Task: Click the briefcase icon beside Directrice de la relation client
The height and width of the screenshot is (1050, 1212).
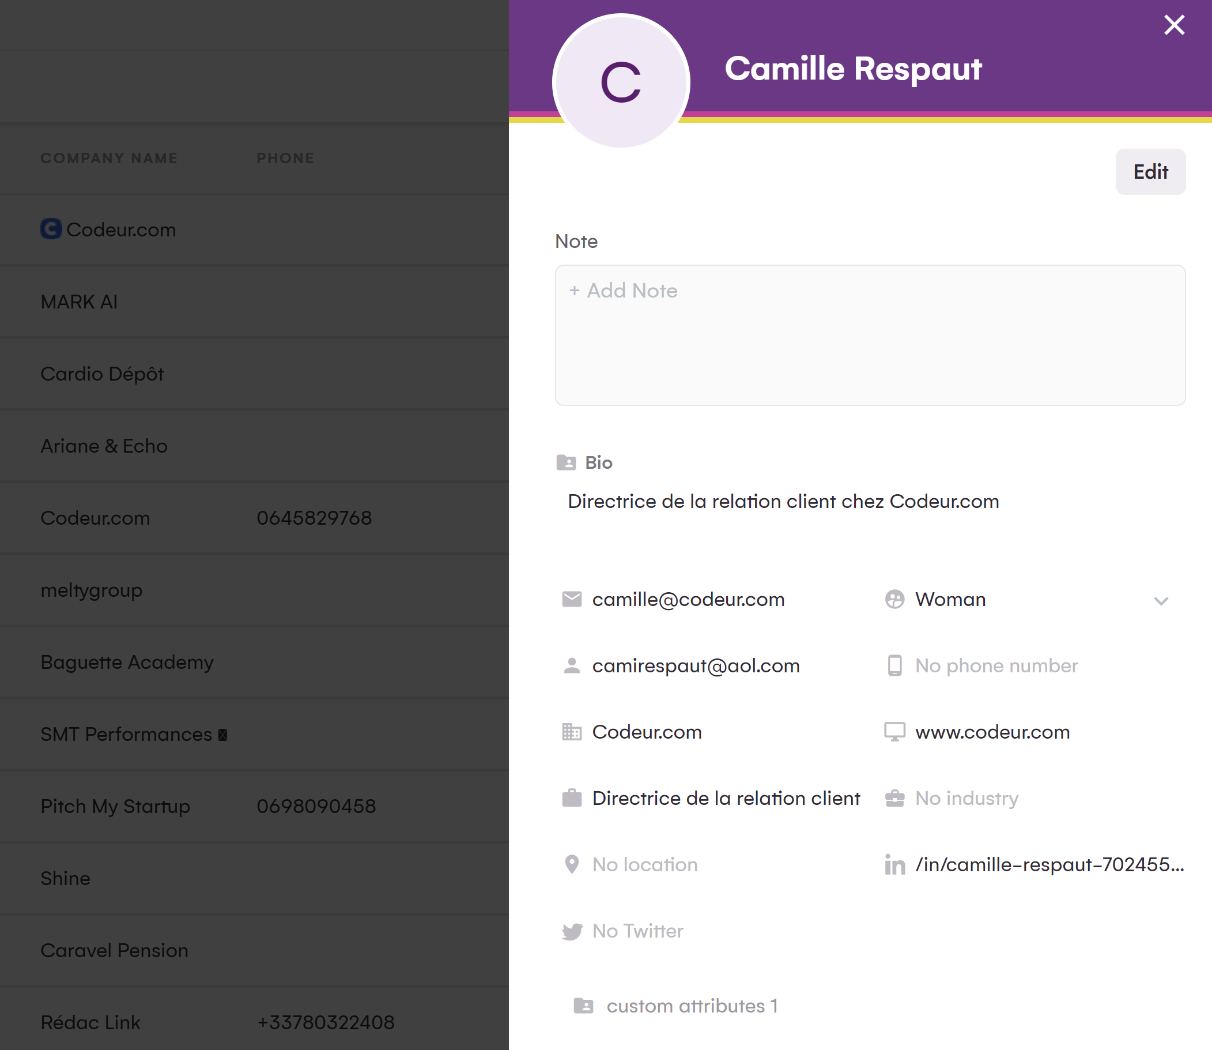Action: (571, 797)
